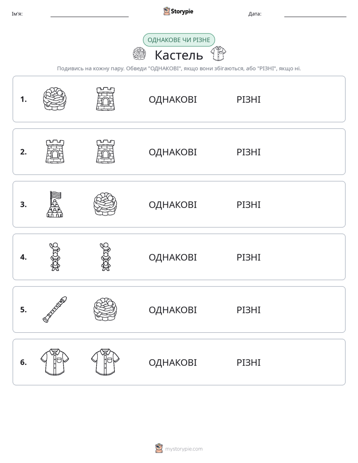Click the left shirt icon in row 6
This screenshot has width=358, height=463.
[x=55, y=362]
